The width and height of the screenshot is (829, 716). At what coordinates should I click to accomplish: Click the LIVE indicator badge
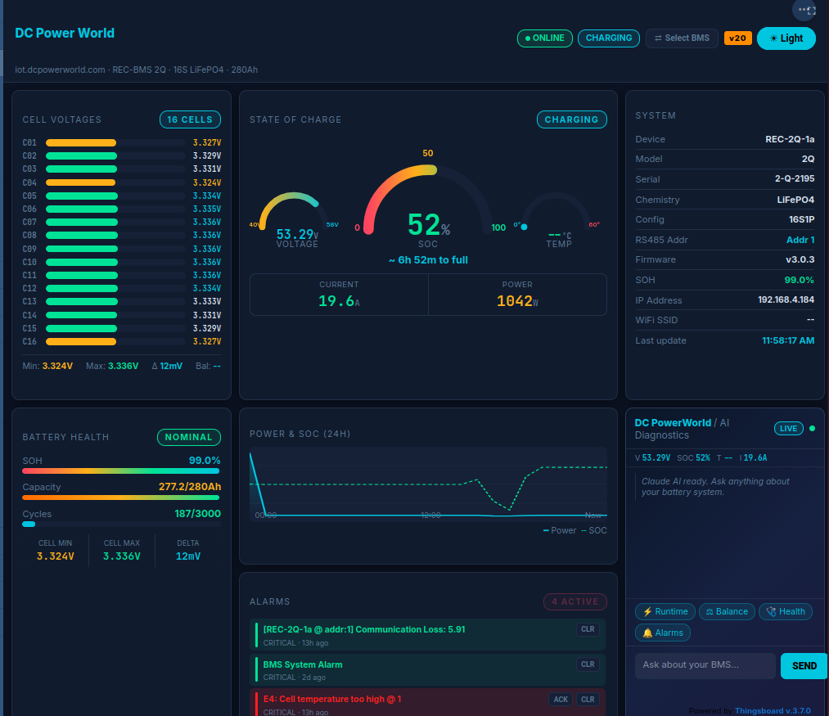pos(788,428)
